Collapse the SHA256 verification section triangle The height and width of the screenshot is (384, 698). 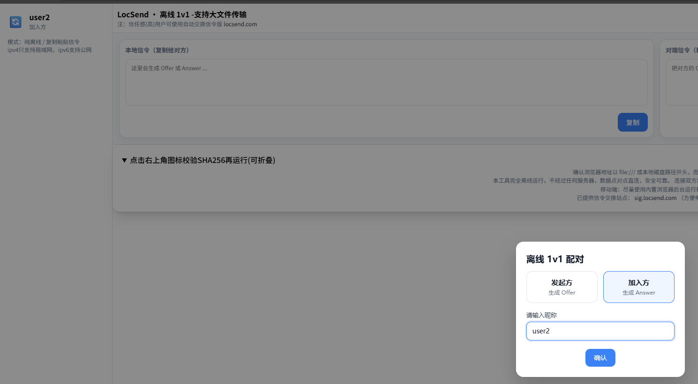click(124, 160)
